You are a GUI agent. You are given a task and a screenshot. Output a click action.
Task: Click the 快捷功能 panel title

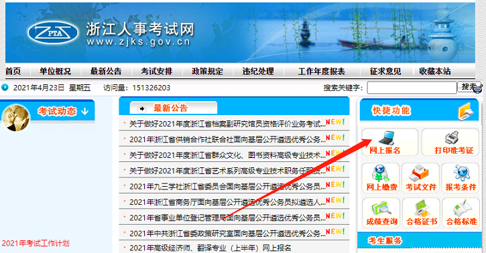pyautogui.click(x=391, y=110)
